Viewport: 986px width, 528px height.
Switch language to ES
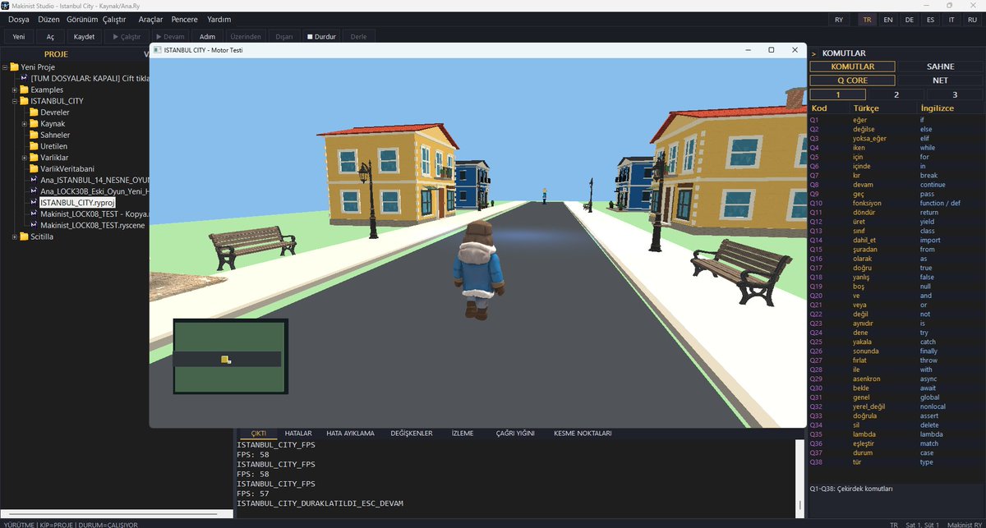click(930, 19)
